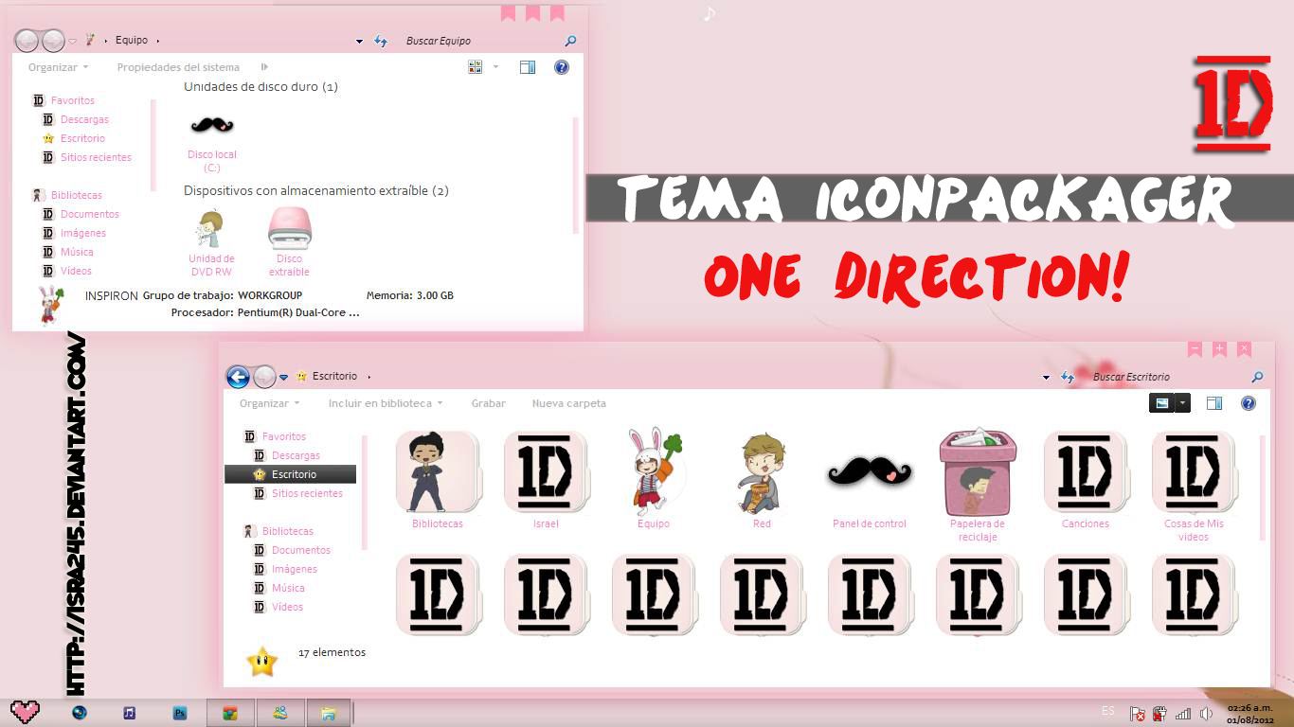
Task: Select the Unidad de DVD RW icon
Action: point(211,230)
